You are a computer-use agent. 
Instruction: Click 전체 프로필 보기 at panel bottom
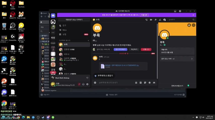(177, 86)
